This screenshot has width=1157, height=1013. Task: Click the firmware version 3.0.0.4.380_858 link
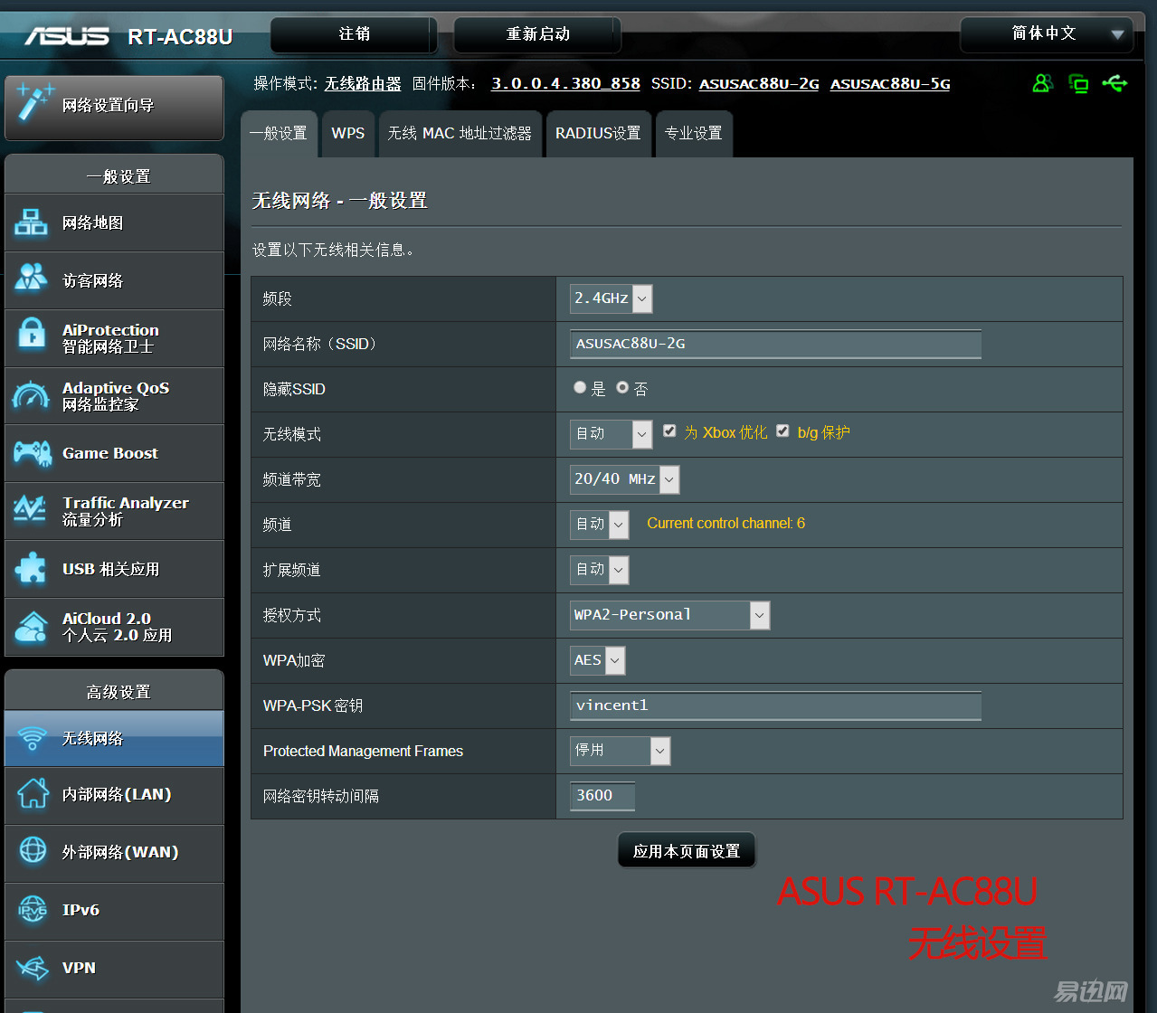point(565,83)
